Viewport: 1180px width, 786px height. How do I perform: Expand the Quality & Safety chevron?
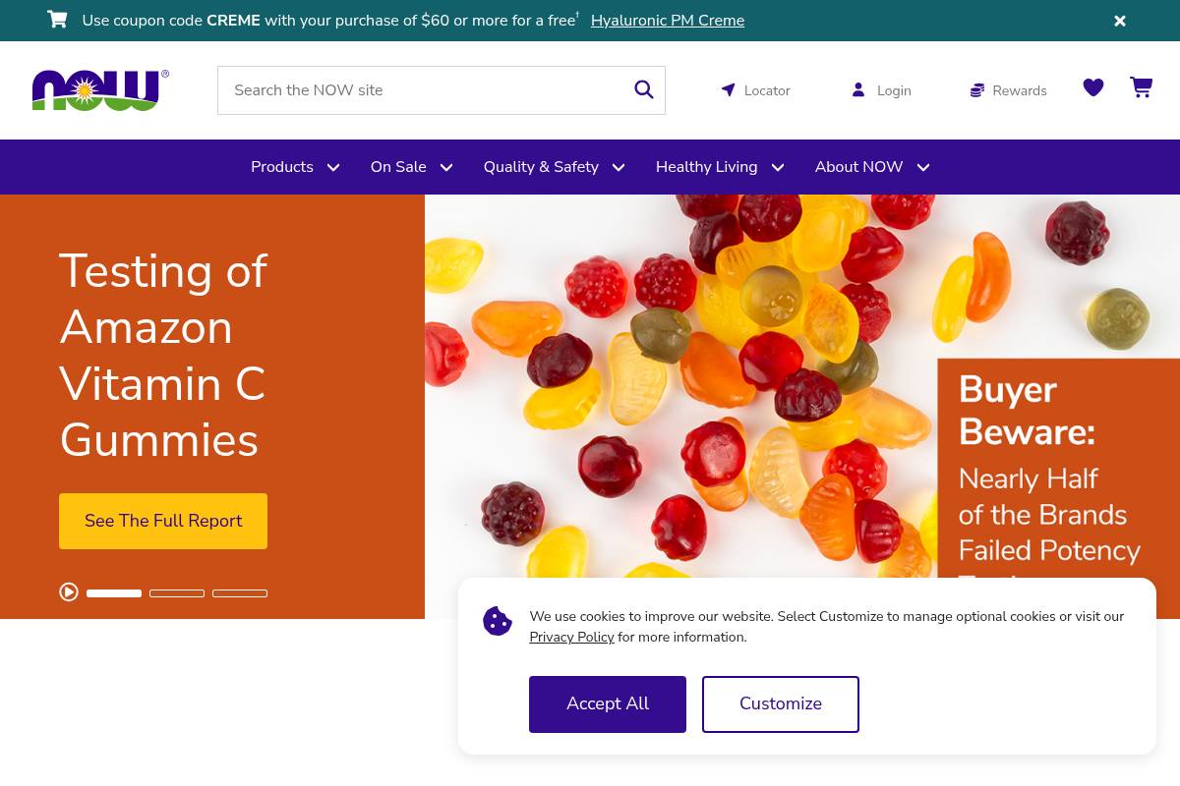click(619, 168)
